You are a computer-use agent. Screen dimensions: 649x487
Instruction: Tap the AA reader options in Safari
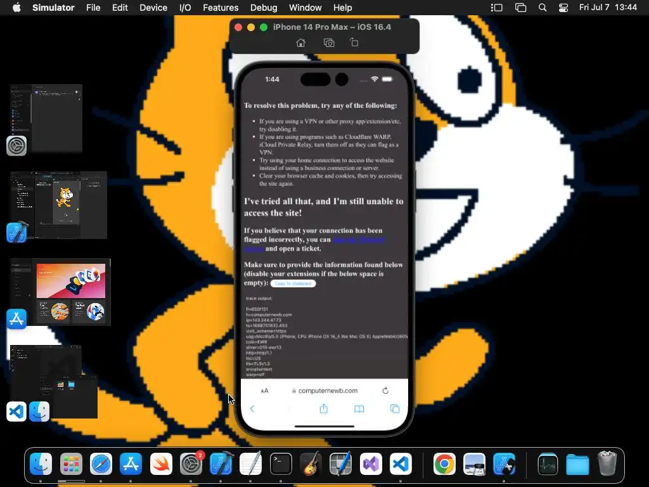pos(264,391)
